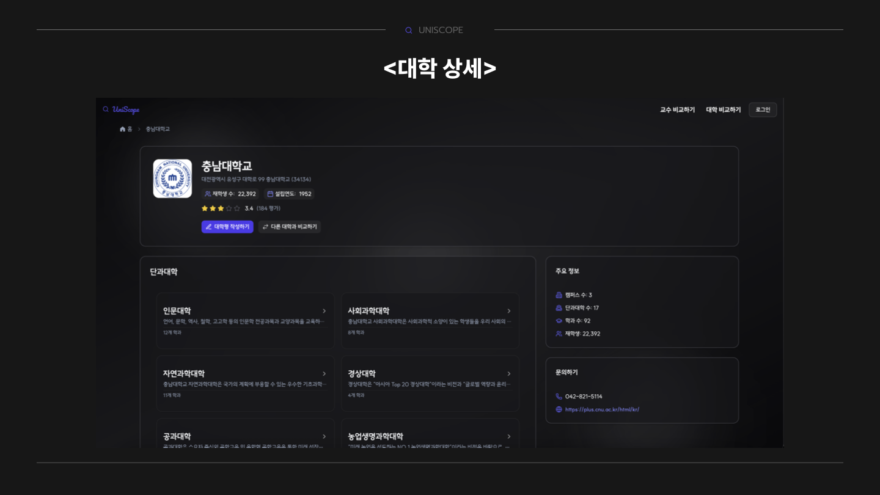Click the 충남대학교 university emblem
Image resolution: width=880 pixels, height=495 pixels.
172,178
